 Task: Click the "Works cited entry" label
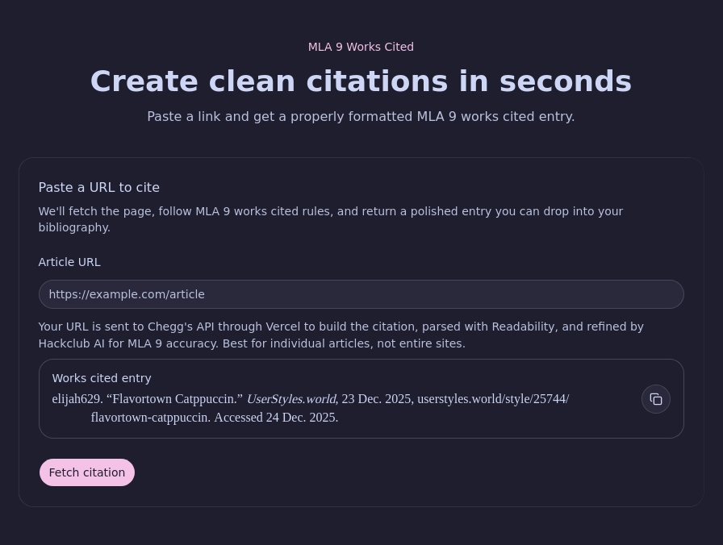click(x=102, y=378)
